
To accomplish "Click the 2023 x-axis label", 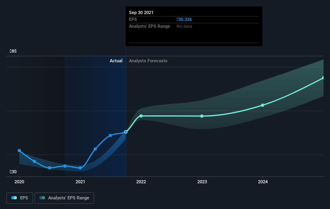I will point(202,182).
